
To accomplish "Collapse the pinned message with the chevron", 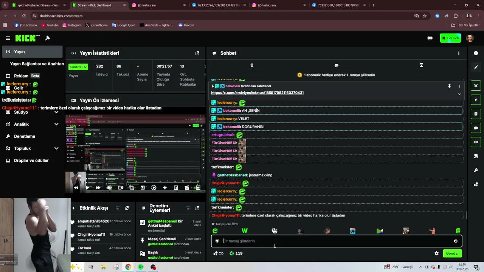I will (x=459, y=94).
